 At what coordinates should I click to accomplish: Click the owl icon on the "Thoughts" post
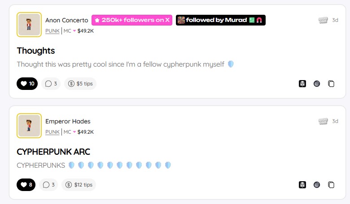302,84
